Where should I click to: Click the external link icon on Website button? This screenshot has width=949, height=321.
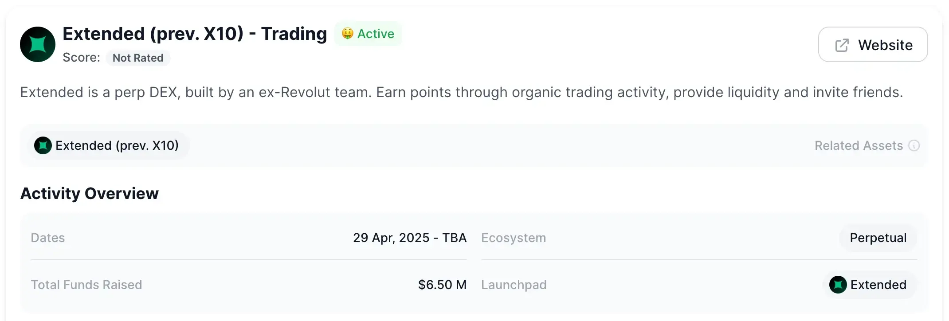(x=842, y=45)
